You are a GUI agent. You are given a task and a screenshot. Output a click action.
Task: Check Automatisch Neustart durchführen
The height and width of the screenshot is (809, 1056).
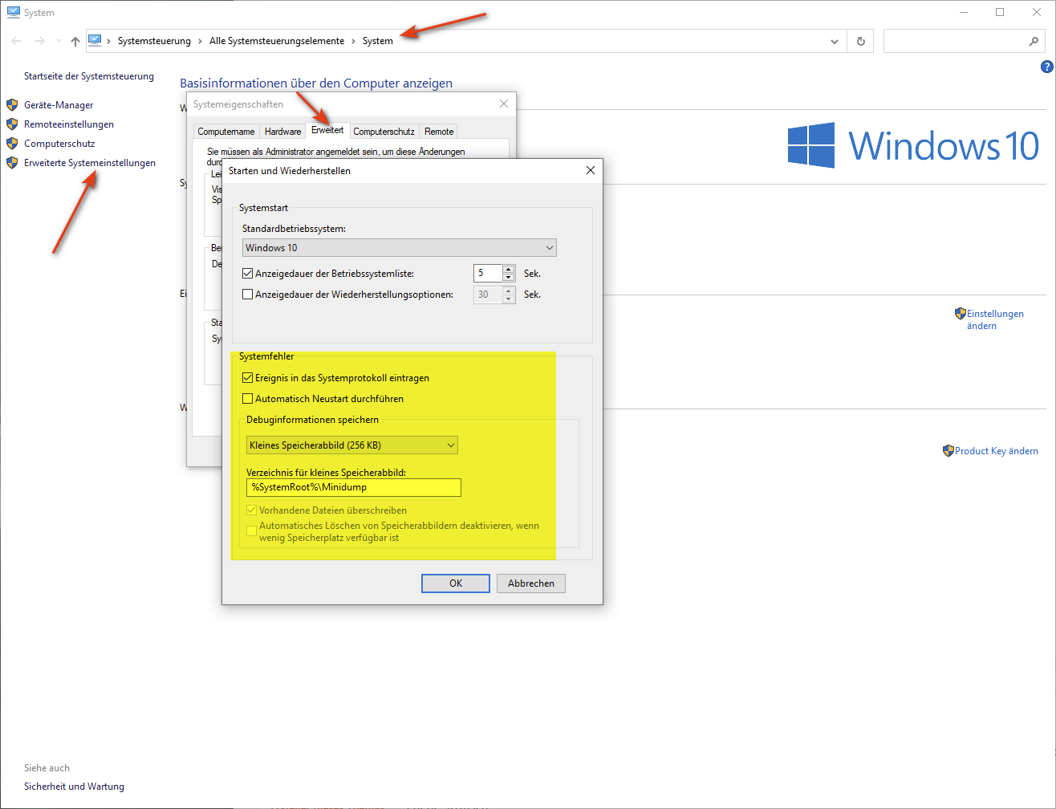point(248,399)
